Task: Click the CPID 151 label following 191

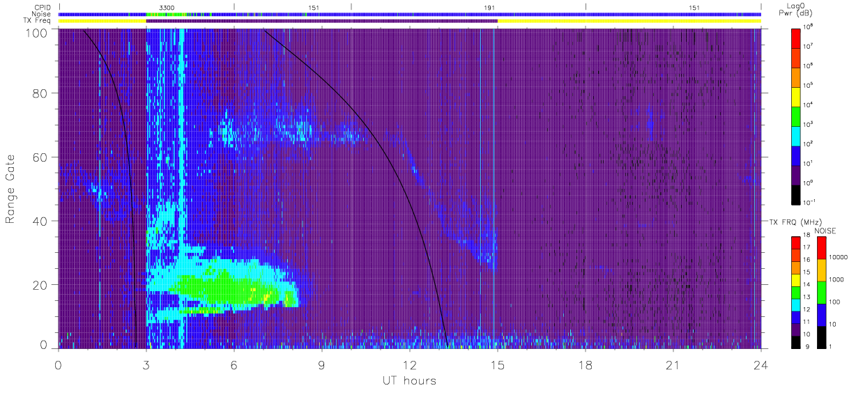Action: 694,7
